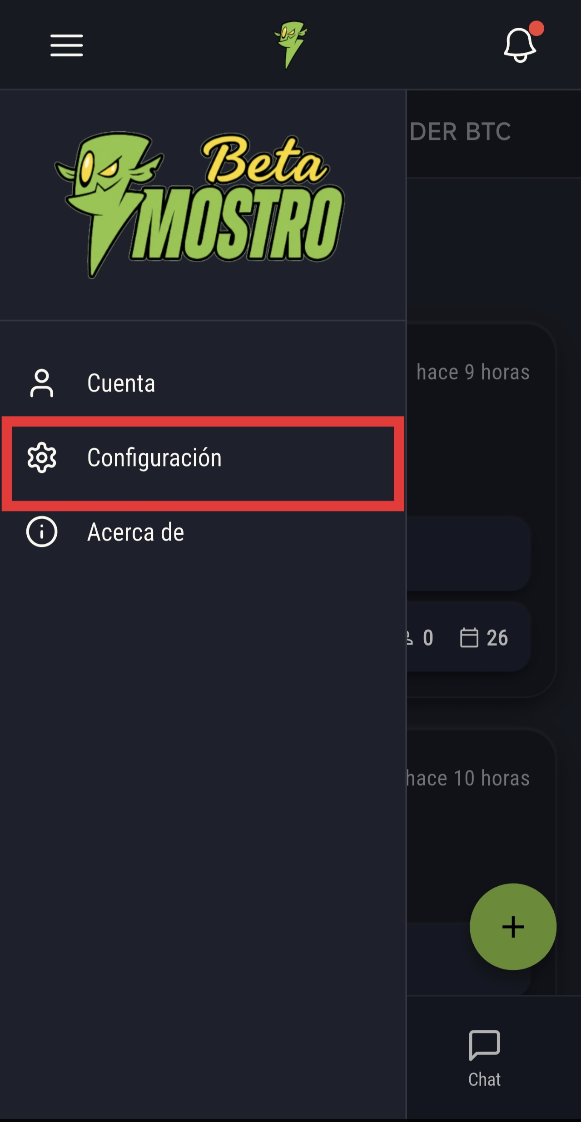This screenshot has height=1122, width=581.
Task: Select the person icon next to Cuenta
Action: 41,383
